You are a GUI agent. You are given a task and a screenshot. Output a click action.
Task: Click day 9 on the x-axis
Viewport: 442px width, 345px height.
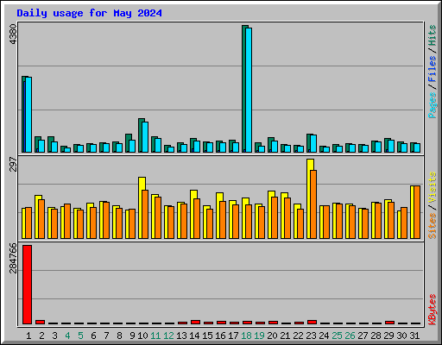132,336
